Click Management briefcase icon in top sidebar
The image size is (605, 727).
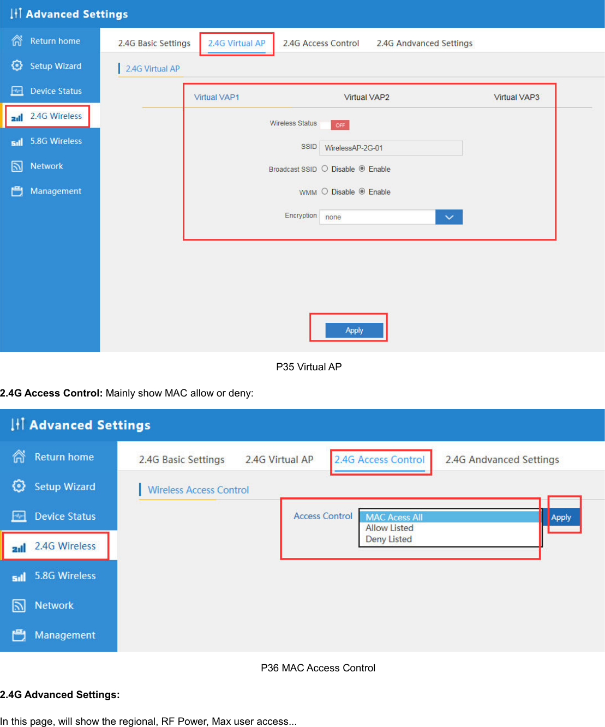[17, 191]
